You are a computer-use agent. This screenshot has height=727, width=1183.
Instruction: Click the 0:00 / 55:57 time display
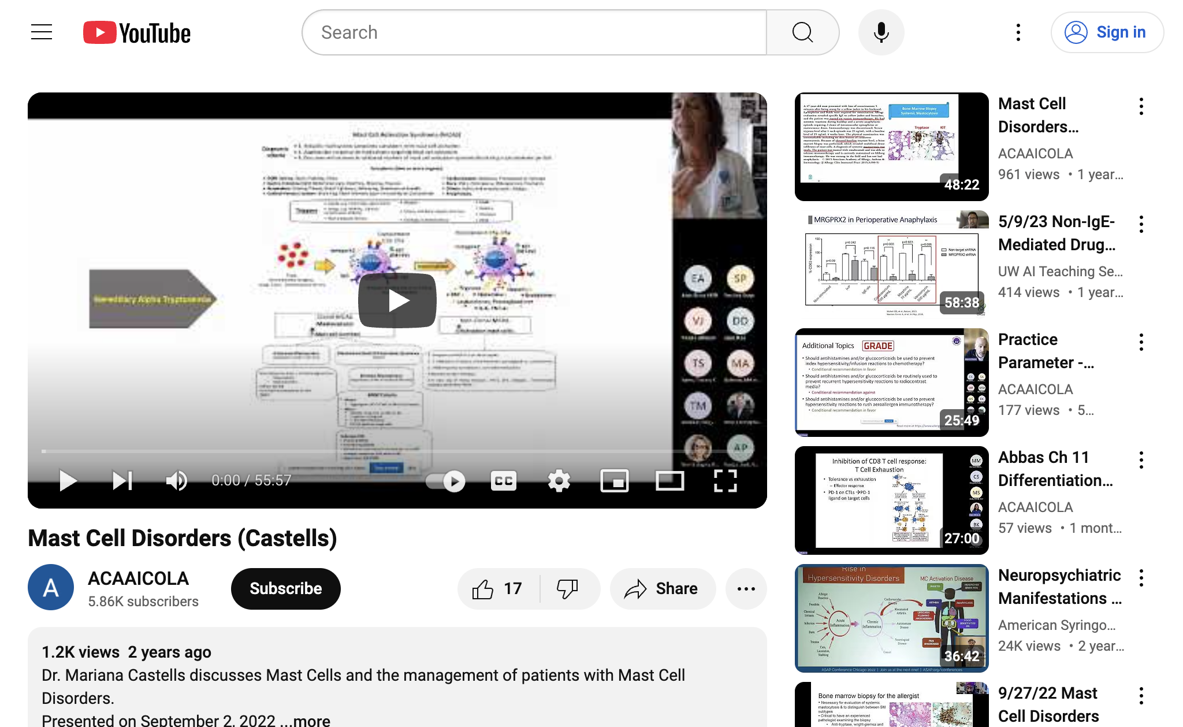click(x=251, y=480)
